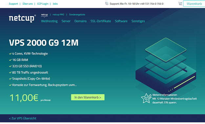Click the '11,00€' price

[24, 98]
